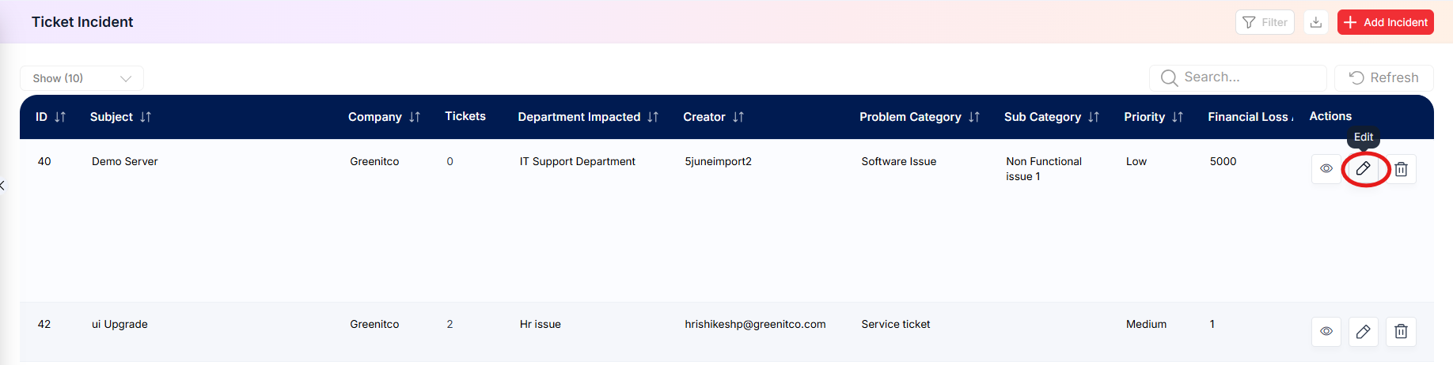
Task: Click the Service ticket cell
Action: (x=896, y=324)
